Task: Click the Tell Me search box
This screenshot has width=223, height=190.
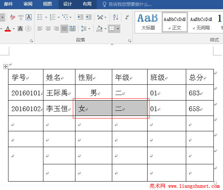Action: 127,4
